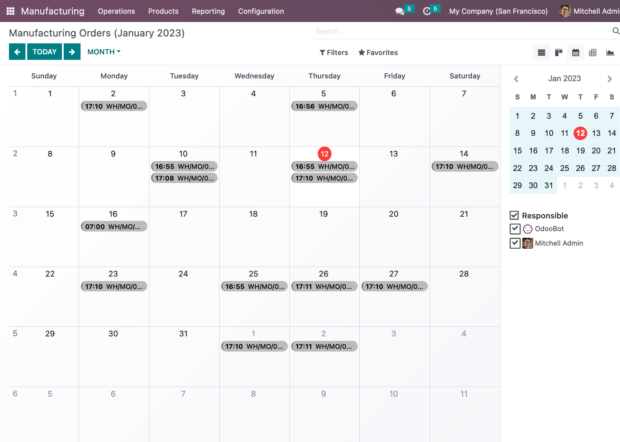620x442 pixels.
Task: Open company switcher My Company (San Francisco)
Action: (498, 11)
